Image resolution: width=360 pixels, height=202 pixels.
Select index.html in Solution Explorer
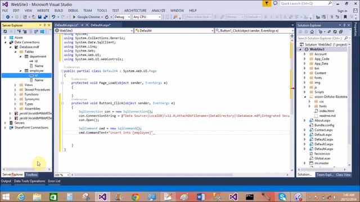[x=326, y=111]
